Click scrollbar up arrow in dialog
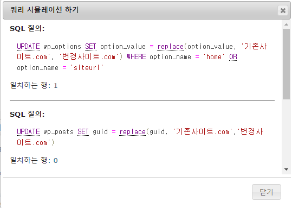Image resolution: width=292 pixels, height=208 pixels. click(286, 24)
